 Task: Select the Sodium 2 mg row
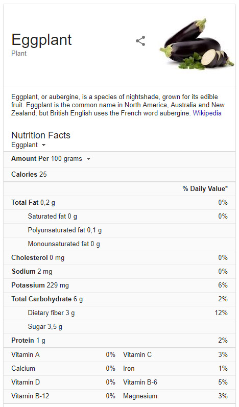coord(119,272)
